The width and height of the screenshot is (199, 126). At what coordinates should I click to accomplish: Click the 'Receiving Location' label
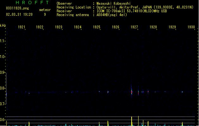click(x=74, y=7)
